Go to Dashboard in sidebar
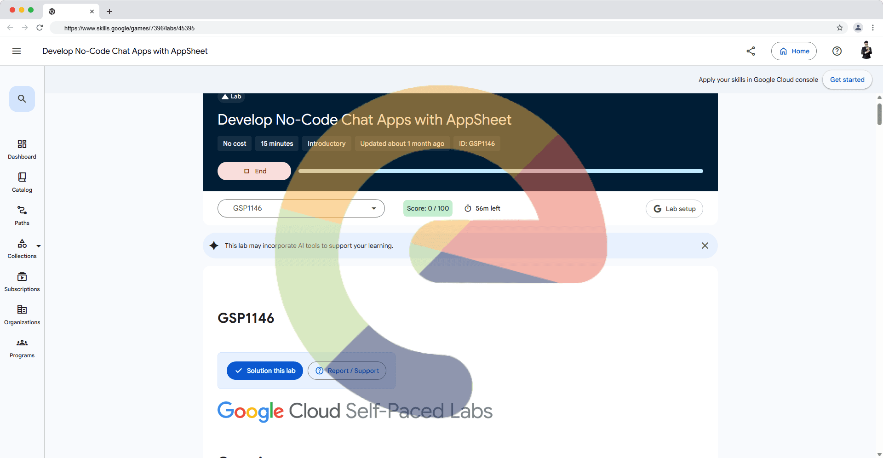 [x=22, y=149]
